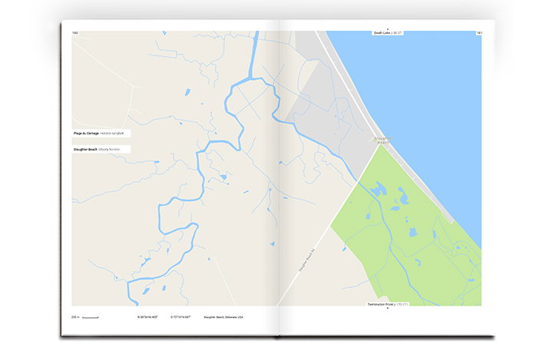Click page number 161
The width and height of the screenshot is (556, 364).
tap(479, 33)
